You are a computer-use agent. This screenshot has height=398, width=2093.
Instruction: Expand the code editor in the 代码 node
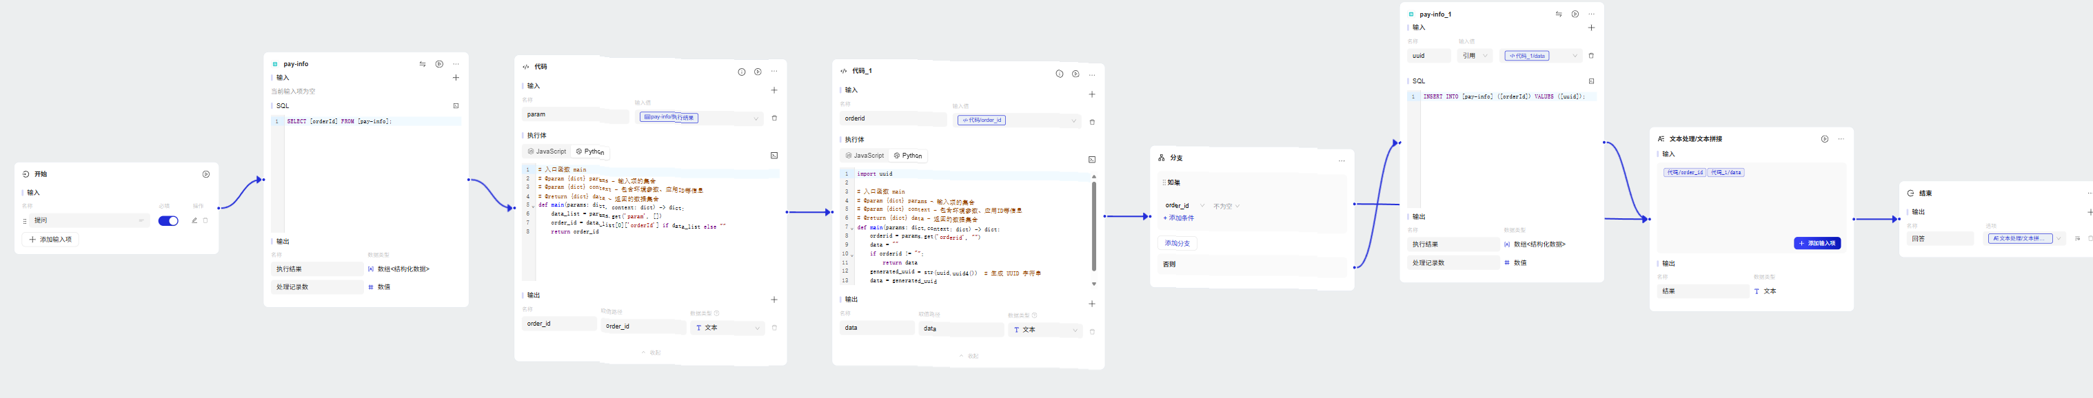click(x=774, y=155)
